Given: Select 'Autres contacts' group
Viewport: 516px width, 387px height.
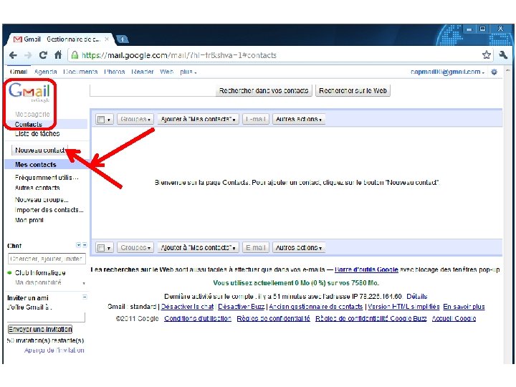Looking at the screenshot, I should point(37,188).
